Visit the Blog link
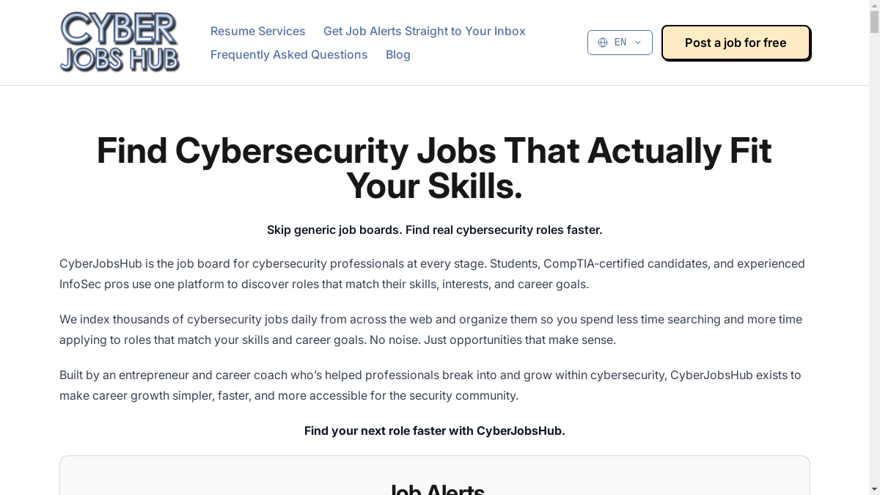Image resolution: width=880 pixels, height=495 pixels. 398,54
